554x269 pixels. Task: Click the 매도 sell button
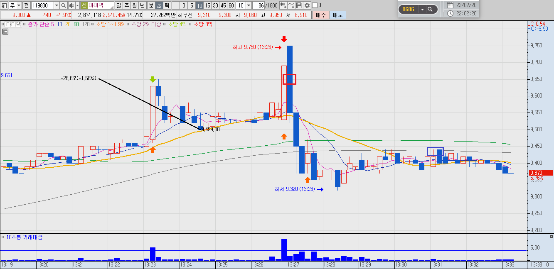(x=338, y=15)
